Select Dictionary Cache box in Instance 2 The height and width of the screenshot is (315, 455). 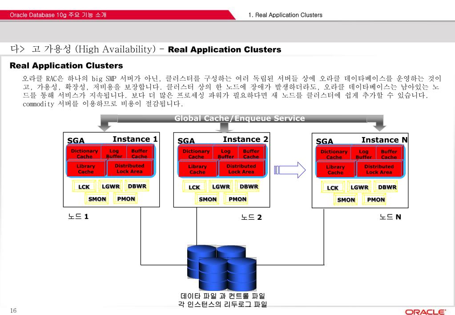tap(196, 153)
